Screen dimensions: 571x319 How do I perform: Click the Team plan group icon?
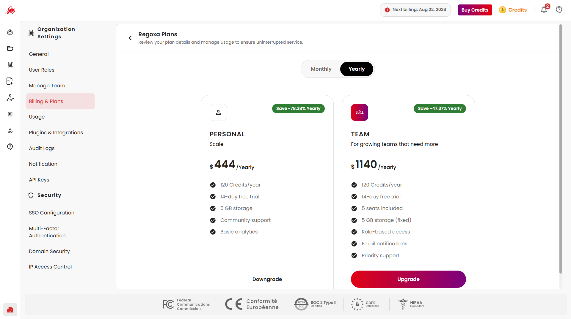(x=360, y=112)
